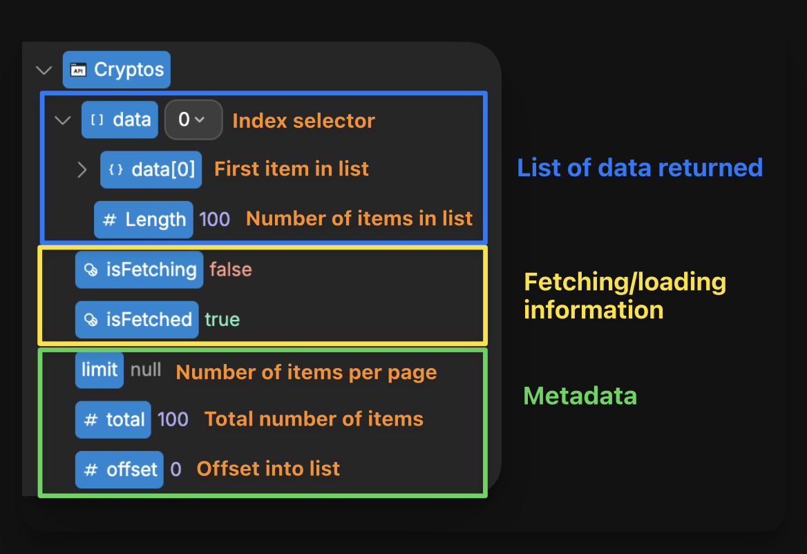Image resolution: width=807 pixels, height=554 pixels.
Task: Select the limit pill
Action: coord(99,369)
